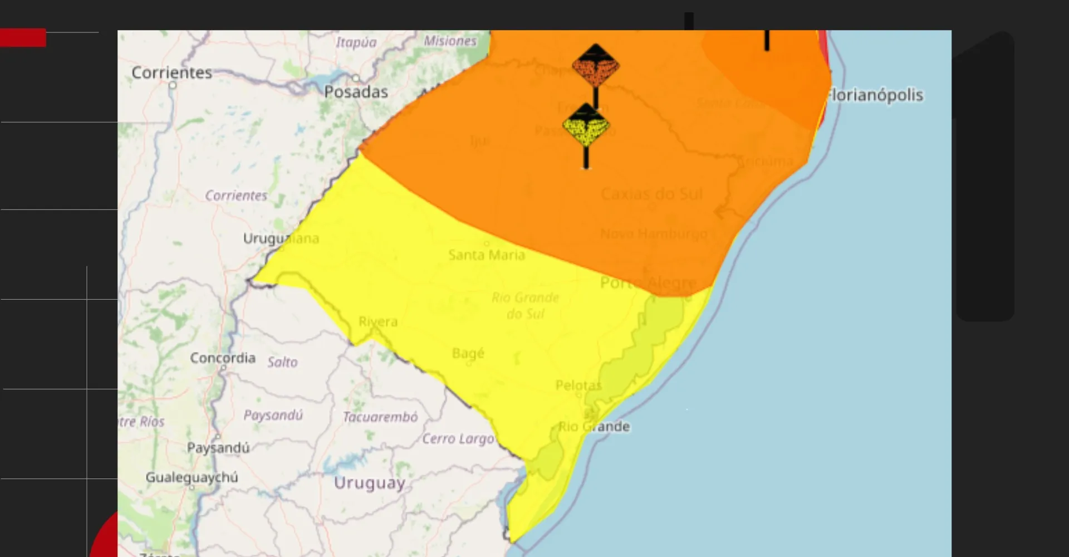The height and width of the screenshot is (557, 1069).
Task: Click the Tacuarembó department label
Action: pos(380,417)
